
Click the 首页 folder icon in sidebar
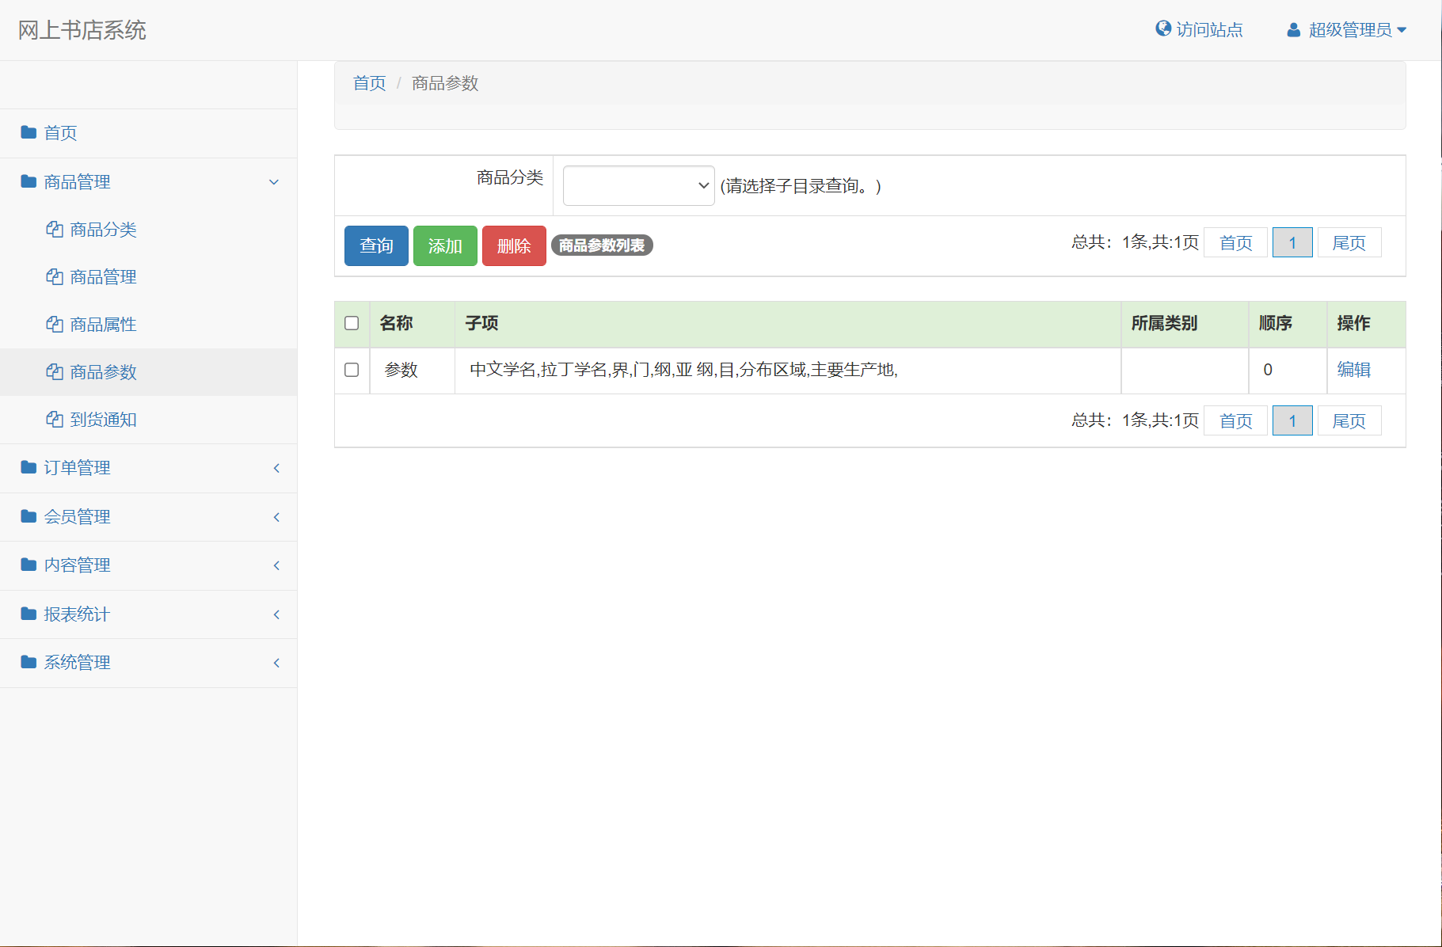tap(28, 133)
